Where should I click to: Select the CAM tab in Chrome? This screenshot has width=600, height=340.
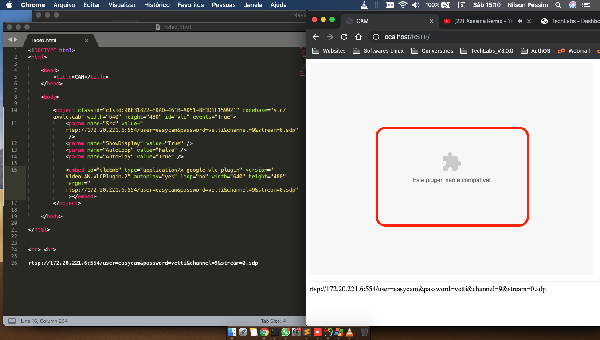point(389,21)
